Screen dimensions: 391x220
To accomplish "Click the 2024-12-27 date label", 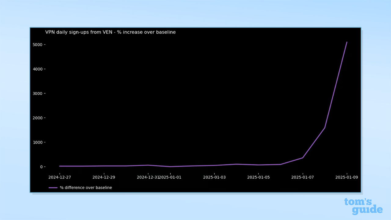I will coord(60,177).
